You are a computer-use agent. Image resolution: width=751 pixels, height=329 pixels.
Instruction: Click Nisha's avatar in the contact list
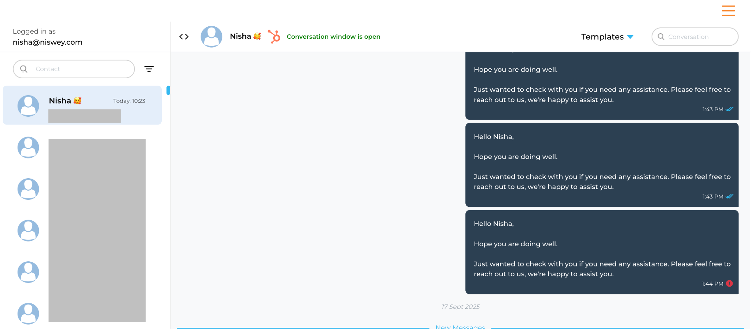[x=28, y=106]
